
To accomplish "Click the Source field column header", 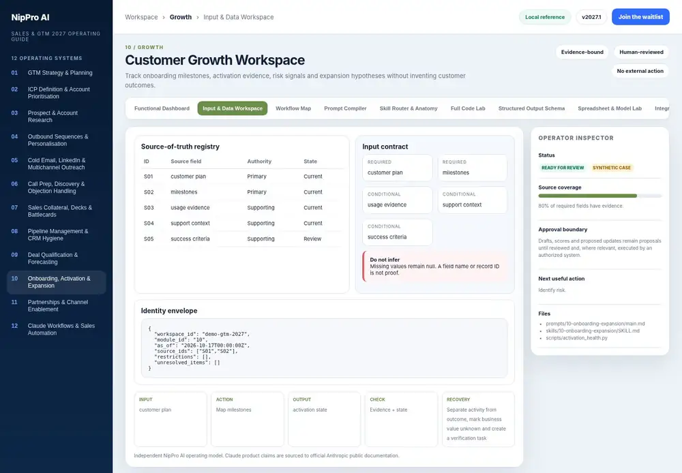I will tap(186, 162).
